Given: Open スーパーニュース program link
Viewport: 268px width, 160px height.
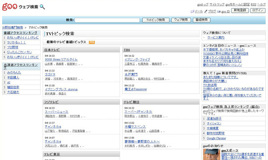Looking at the screenshot, I should pos(57,112).
